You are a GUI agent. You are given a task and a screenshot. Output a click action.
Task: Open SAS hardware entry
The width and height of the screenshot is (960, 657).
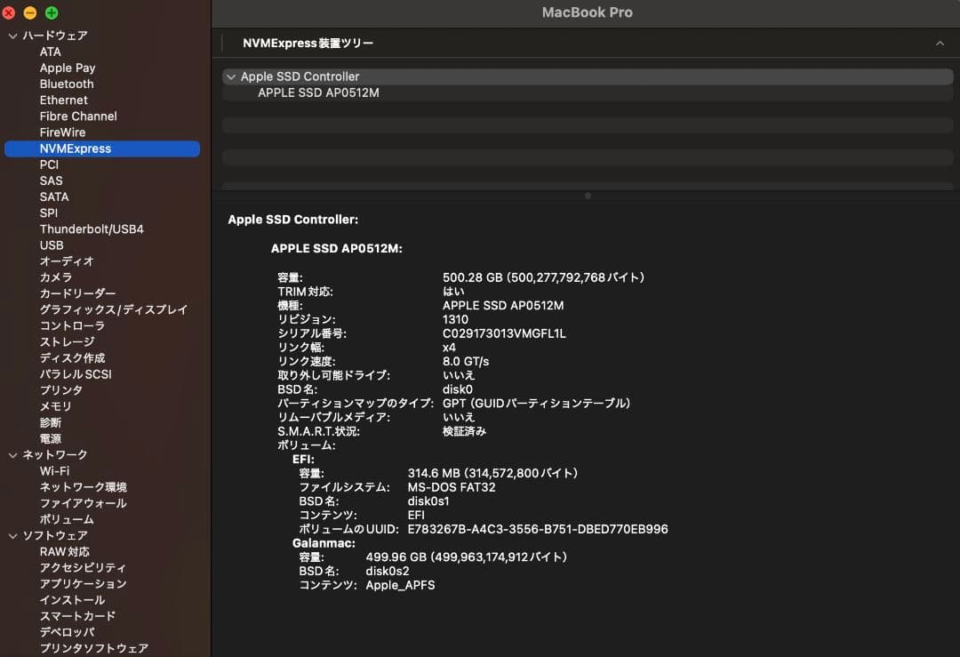click(51, 180)
